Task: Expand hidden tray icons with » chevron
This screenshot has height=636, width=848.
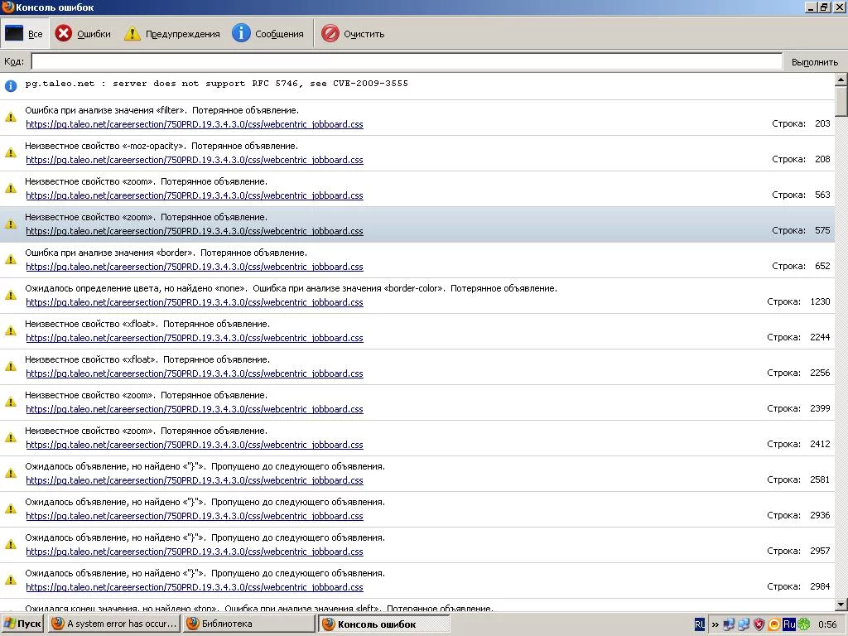Action: coord(715,624)
